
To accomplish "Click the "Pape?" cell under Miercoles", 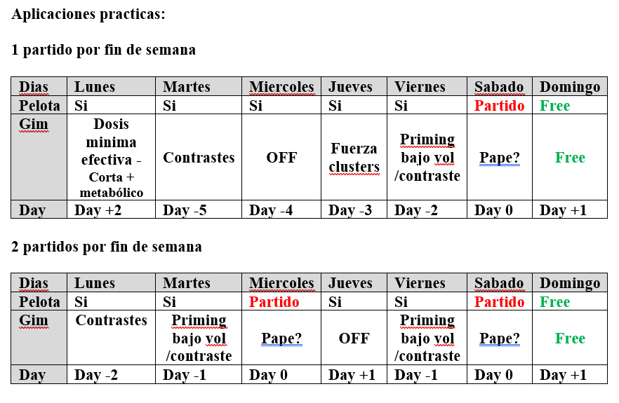I will pos(281,339).
